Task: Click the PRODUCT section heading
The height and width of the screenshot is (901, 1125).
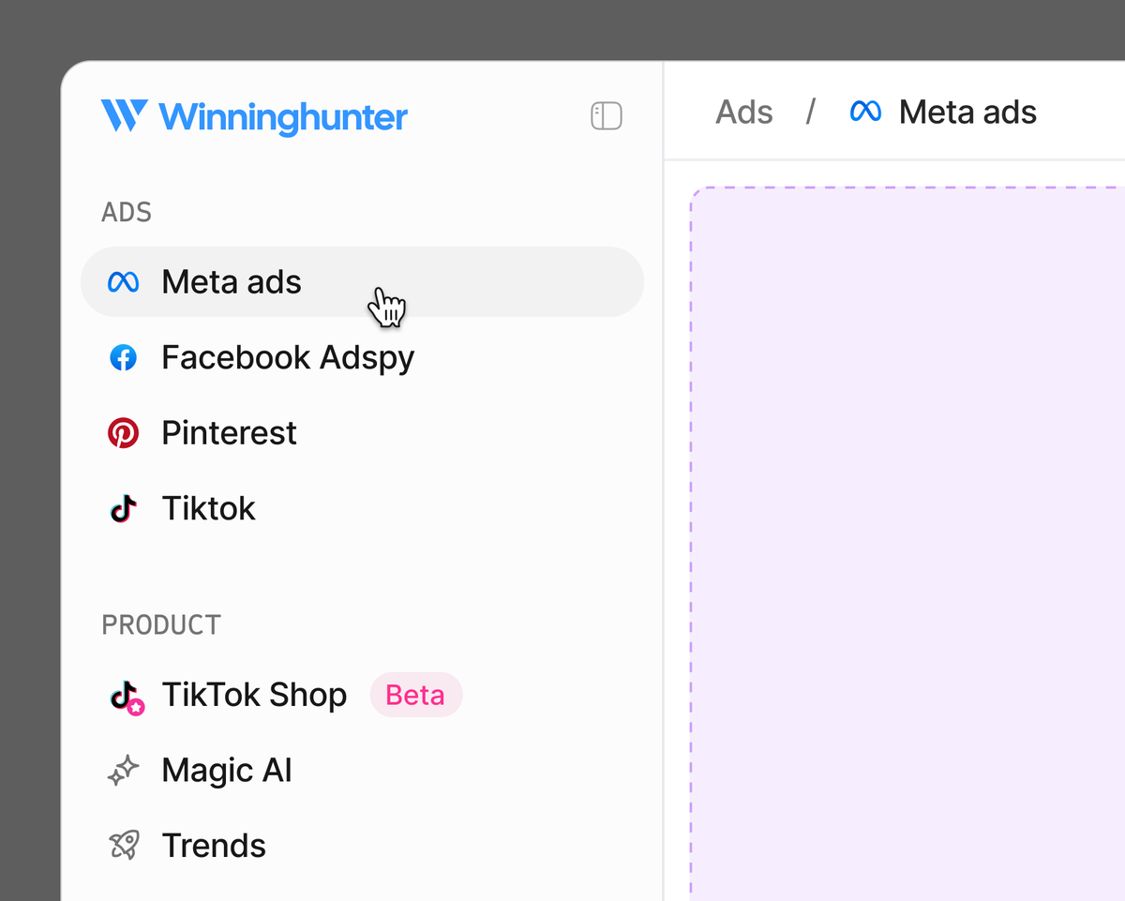Action: (161, 624)
